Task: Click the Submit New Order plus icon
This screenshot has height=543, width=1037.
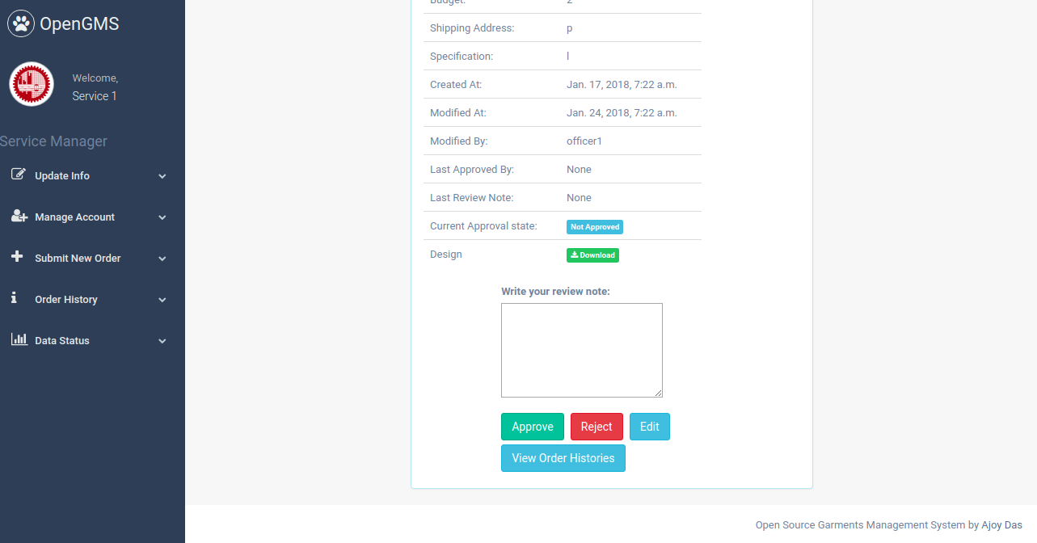Action: [18, 257]
